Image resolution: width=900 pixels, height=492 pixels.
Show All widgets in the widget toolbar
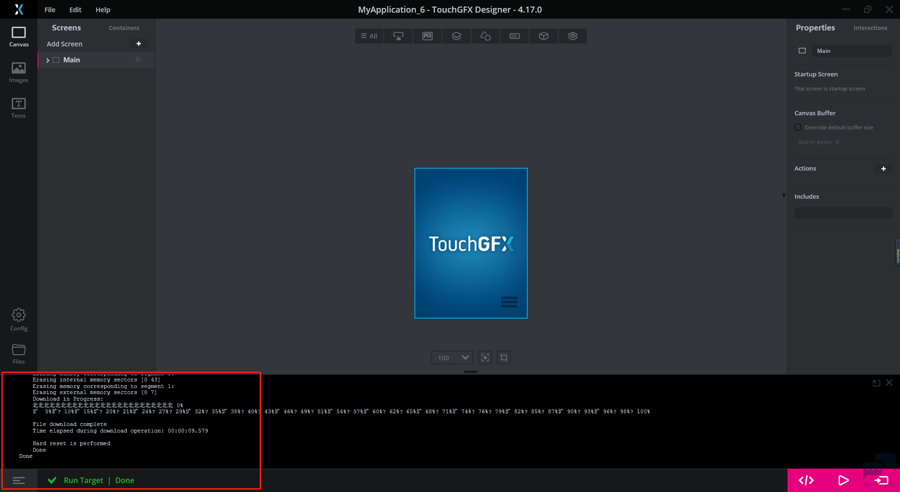tap(369, 36)
